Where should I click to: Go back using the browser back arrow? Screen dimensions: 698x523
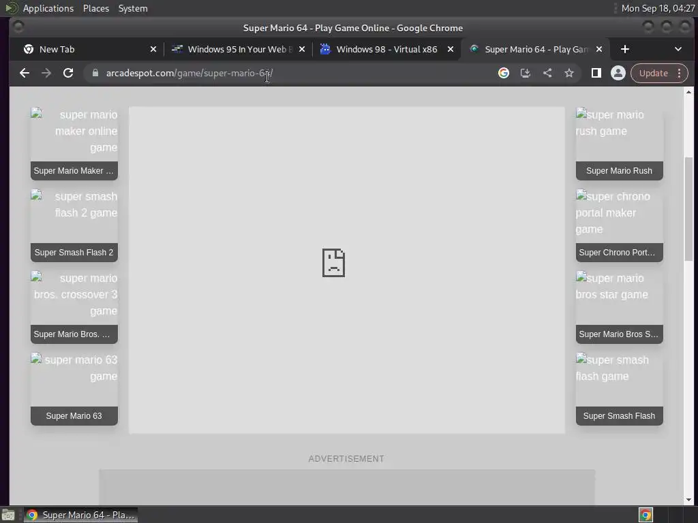pos(25,73)
